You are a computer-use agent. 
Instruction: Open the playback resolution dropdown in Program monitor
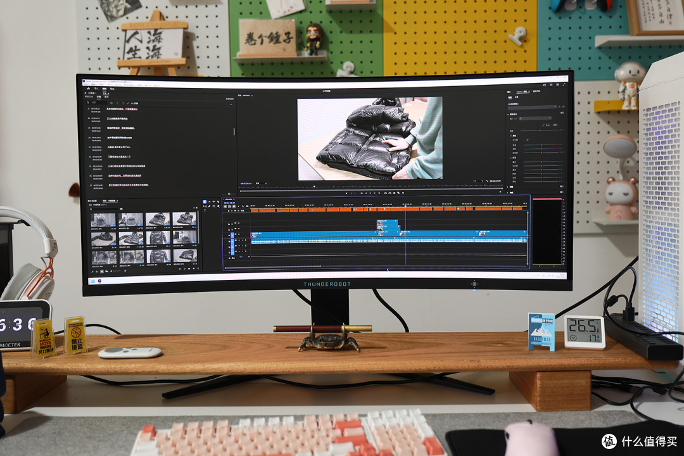[x=478, y=181]
